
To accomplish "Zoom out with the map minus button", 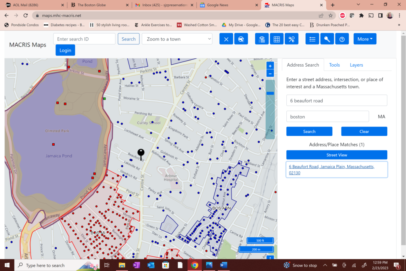I will [270, 73].
